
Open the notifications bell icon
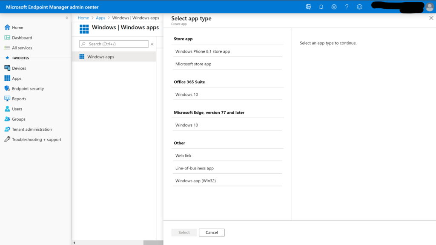[321, 7]
